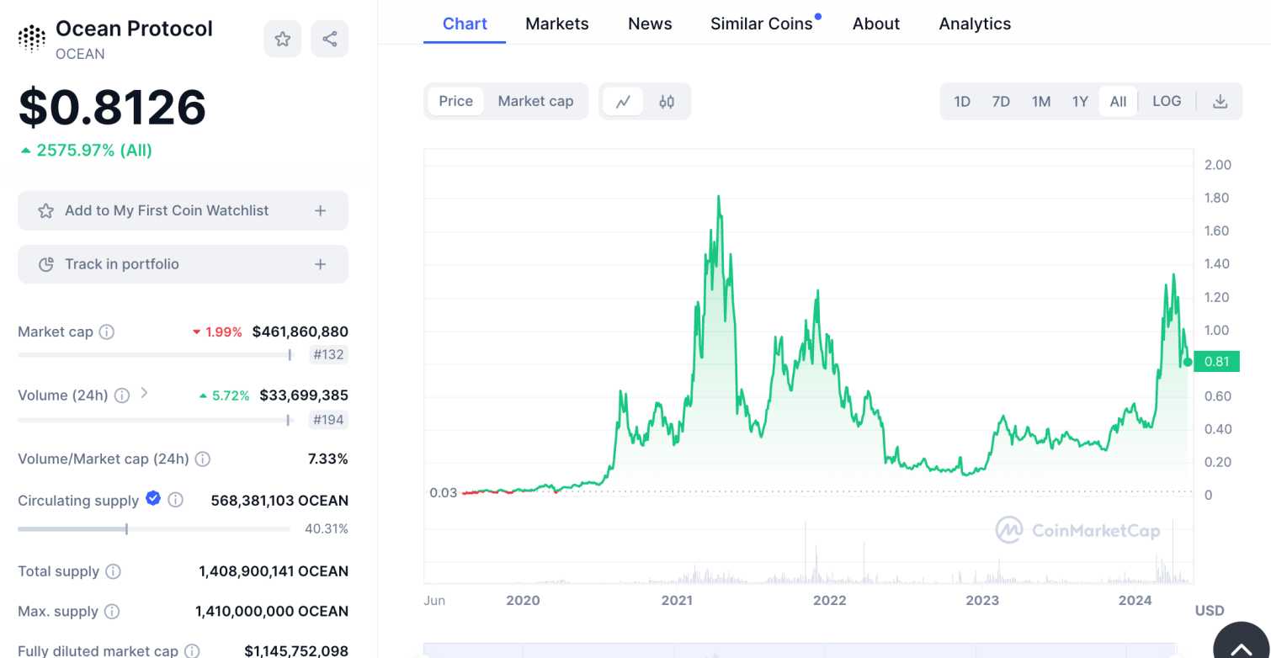This screenshot has height=658, width=1271.
Task: Click 1,408,900,141 OCEAN total supply value
Action: tap(274, 571)
